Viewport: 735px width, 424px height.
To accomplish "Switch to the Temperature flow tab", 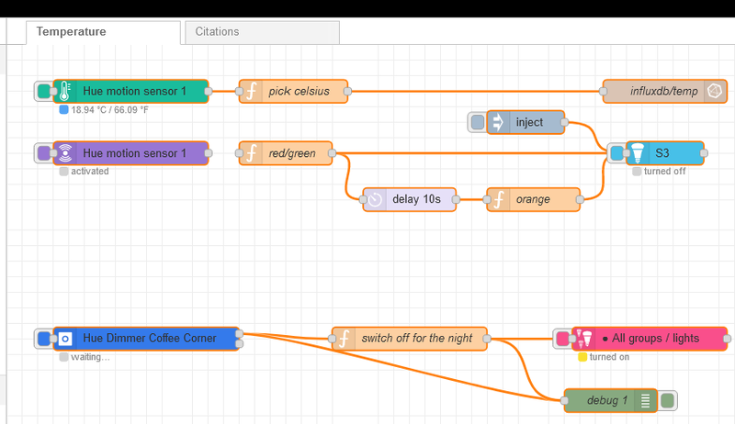I will pos(103,32).
